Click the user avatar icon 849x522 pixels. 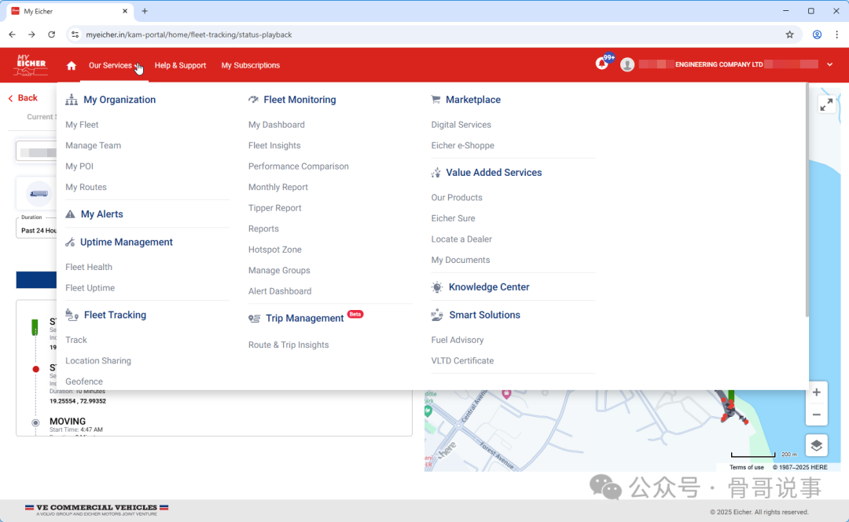pos(627,65)
